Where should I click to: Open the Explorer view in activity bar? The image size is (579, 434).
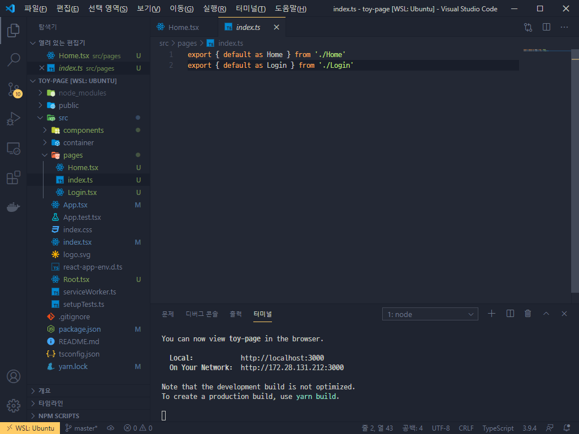click(14, 31)
